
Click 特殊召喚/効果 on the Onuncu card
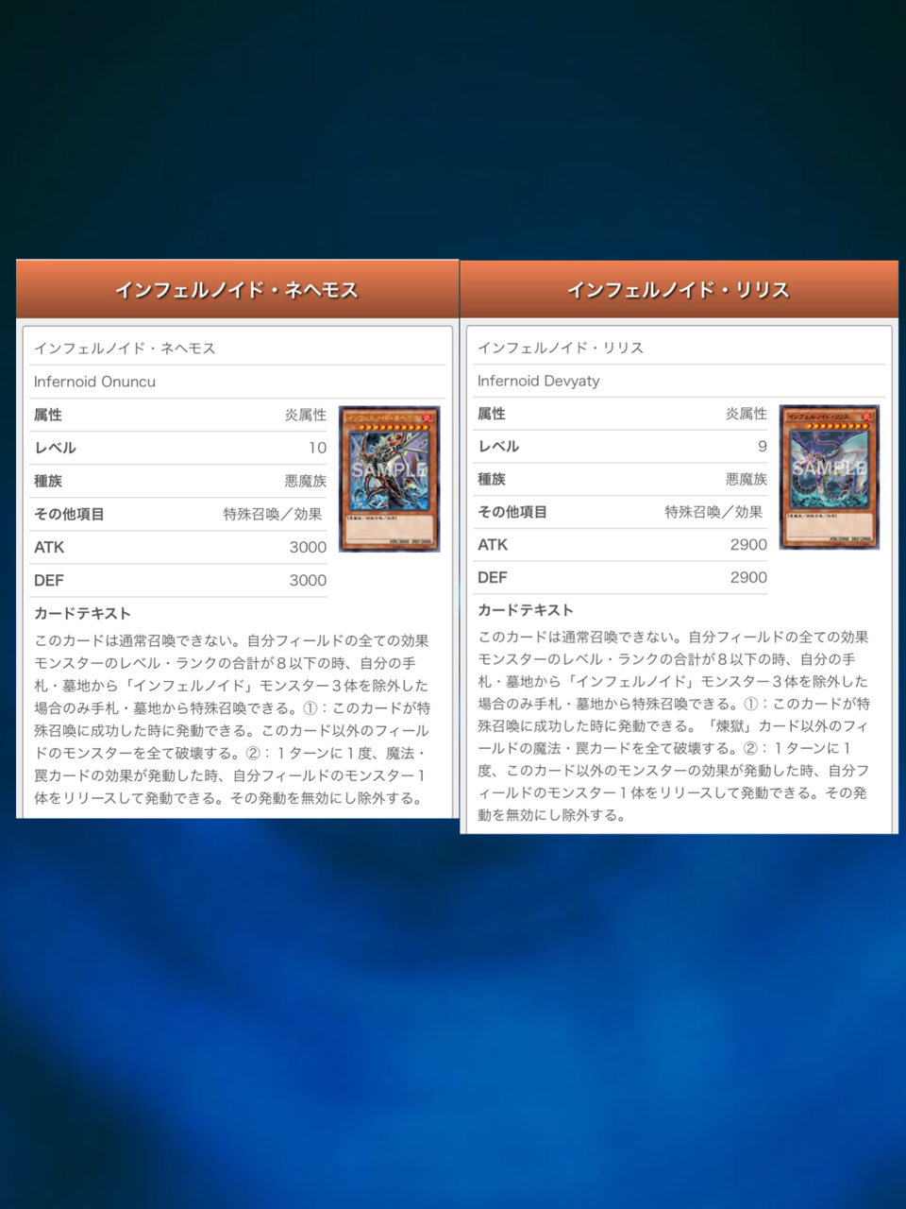click(273, 514)
